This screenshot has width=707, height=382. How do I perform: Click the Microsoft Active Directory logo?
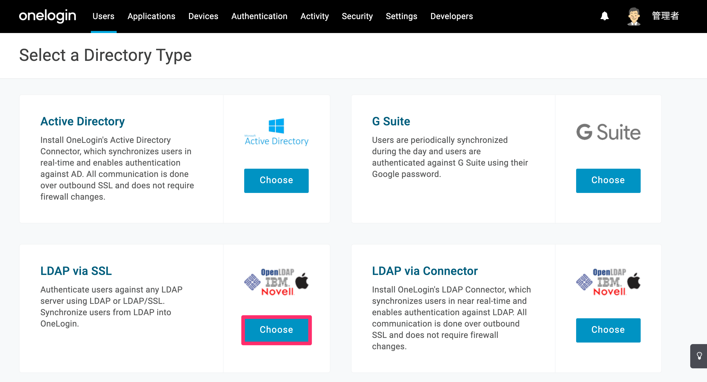point(276,132)
